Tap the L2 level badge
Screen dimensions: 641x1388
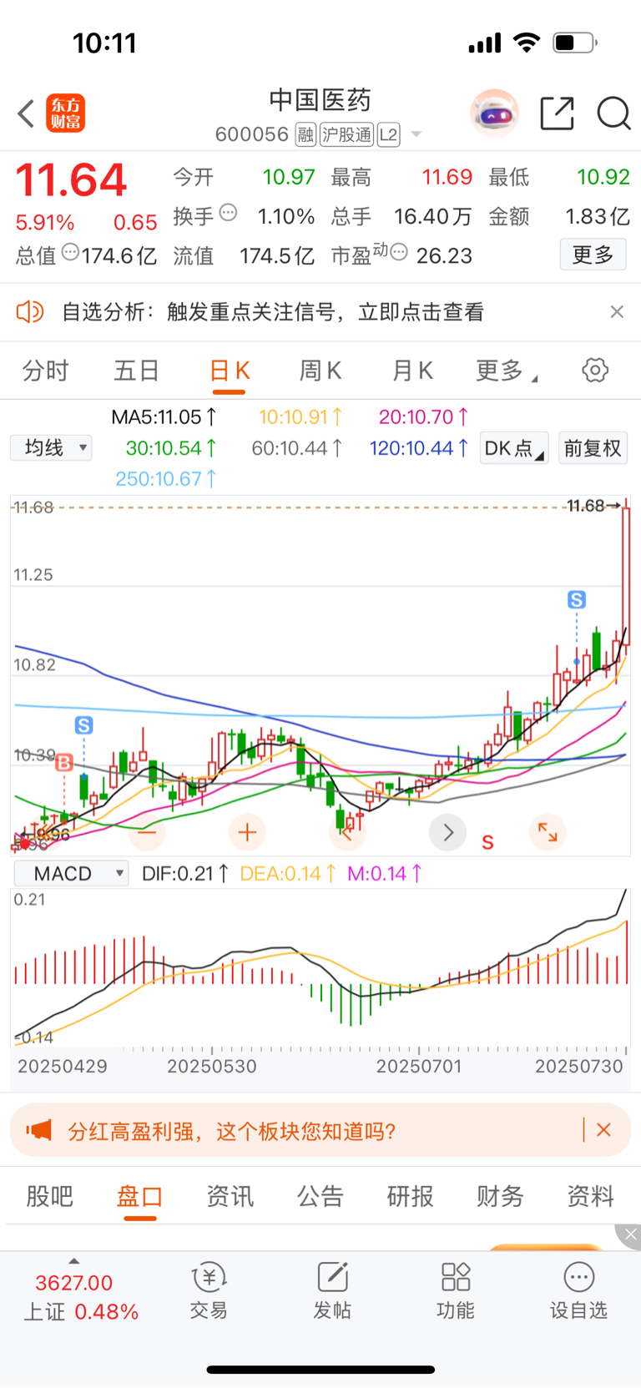[x=388, y=134]
